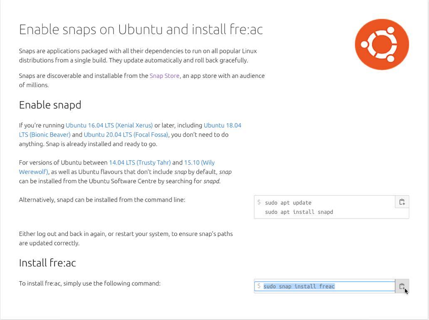Open Ubuntu 16.04 LTS (Xenial Xerus) link
The height and width of the screenshot is (320, 429).
click(x=109, y=125)
